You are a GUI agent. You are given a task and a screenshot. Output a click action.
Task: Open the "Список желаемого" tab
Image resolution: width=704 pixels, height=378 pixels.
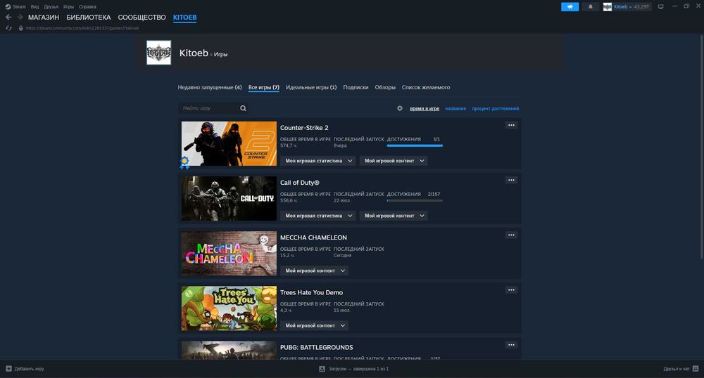[x=426, y=87]
